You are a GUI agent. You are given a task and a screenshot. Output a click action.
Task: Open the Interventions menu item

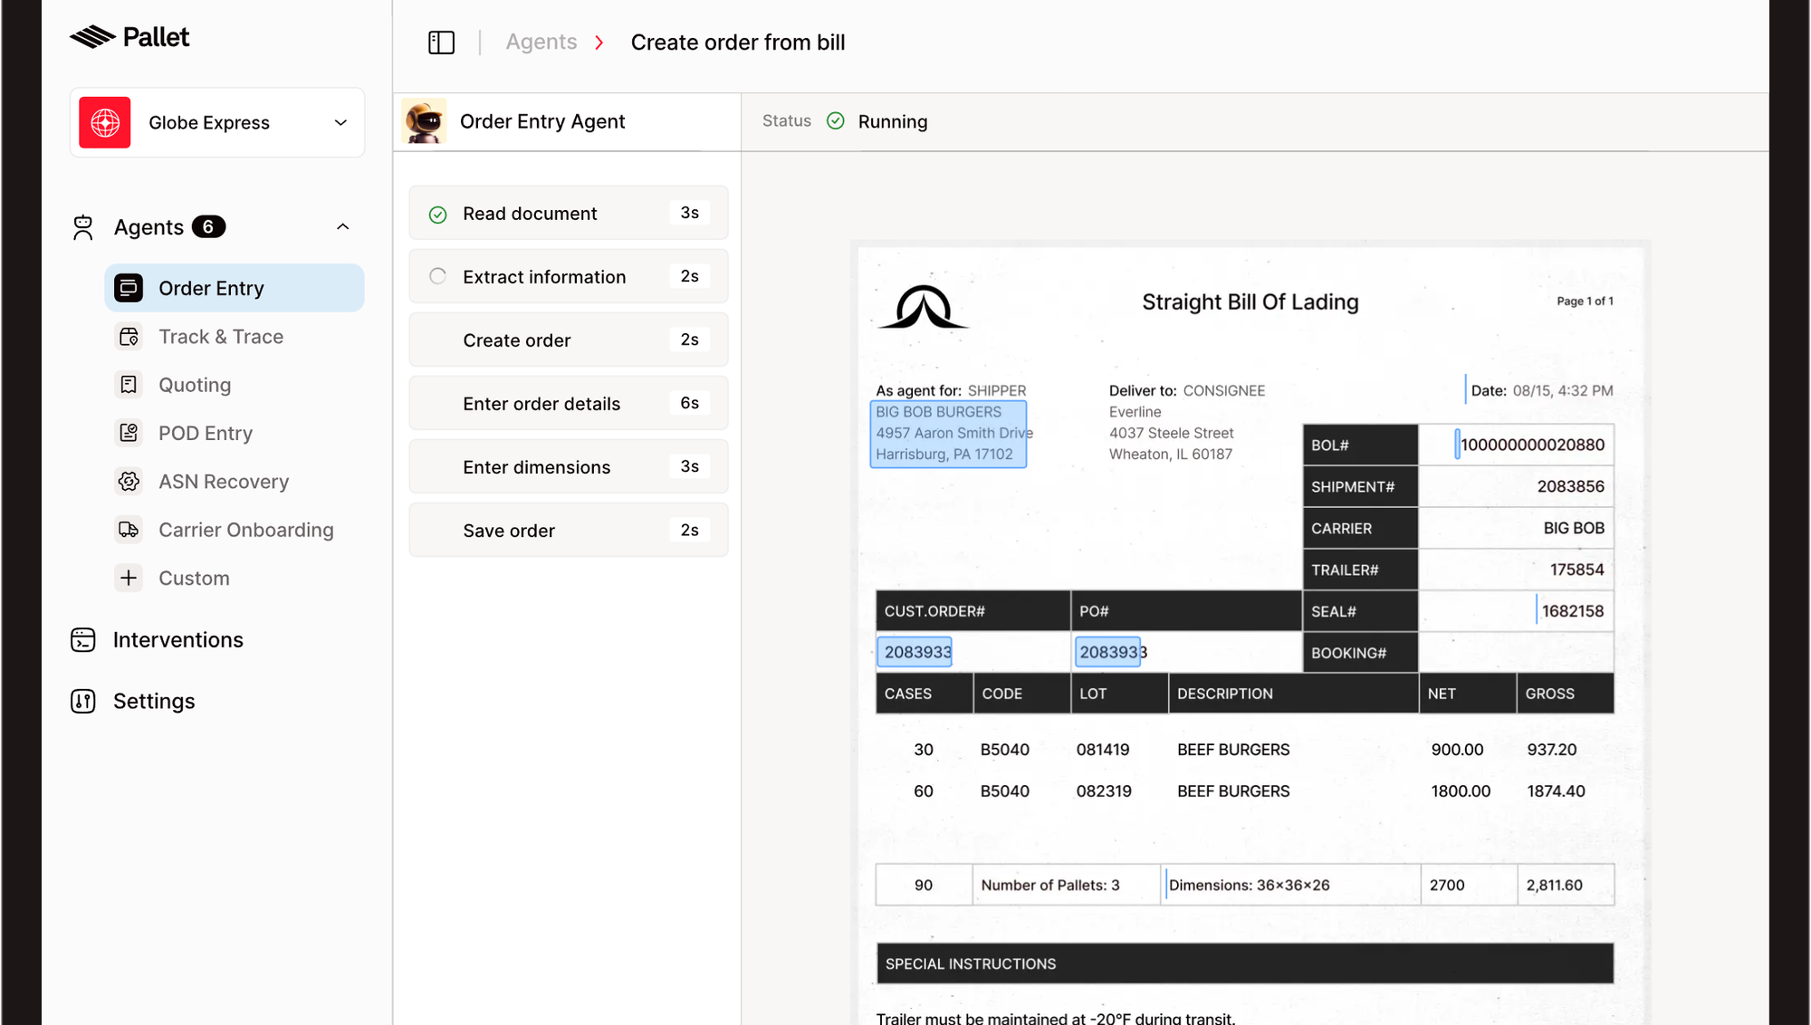[177, 640]
